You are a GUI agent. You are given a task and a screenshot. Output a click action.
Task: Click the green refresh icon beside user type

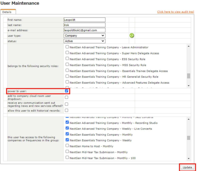(132, 36)
